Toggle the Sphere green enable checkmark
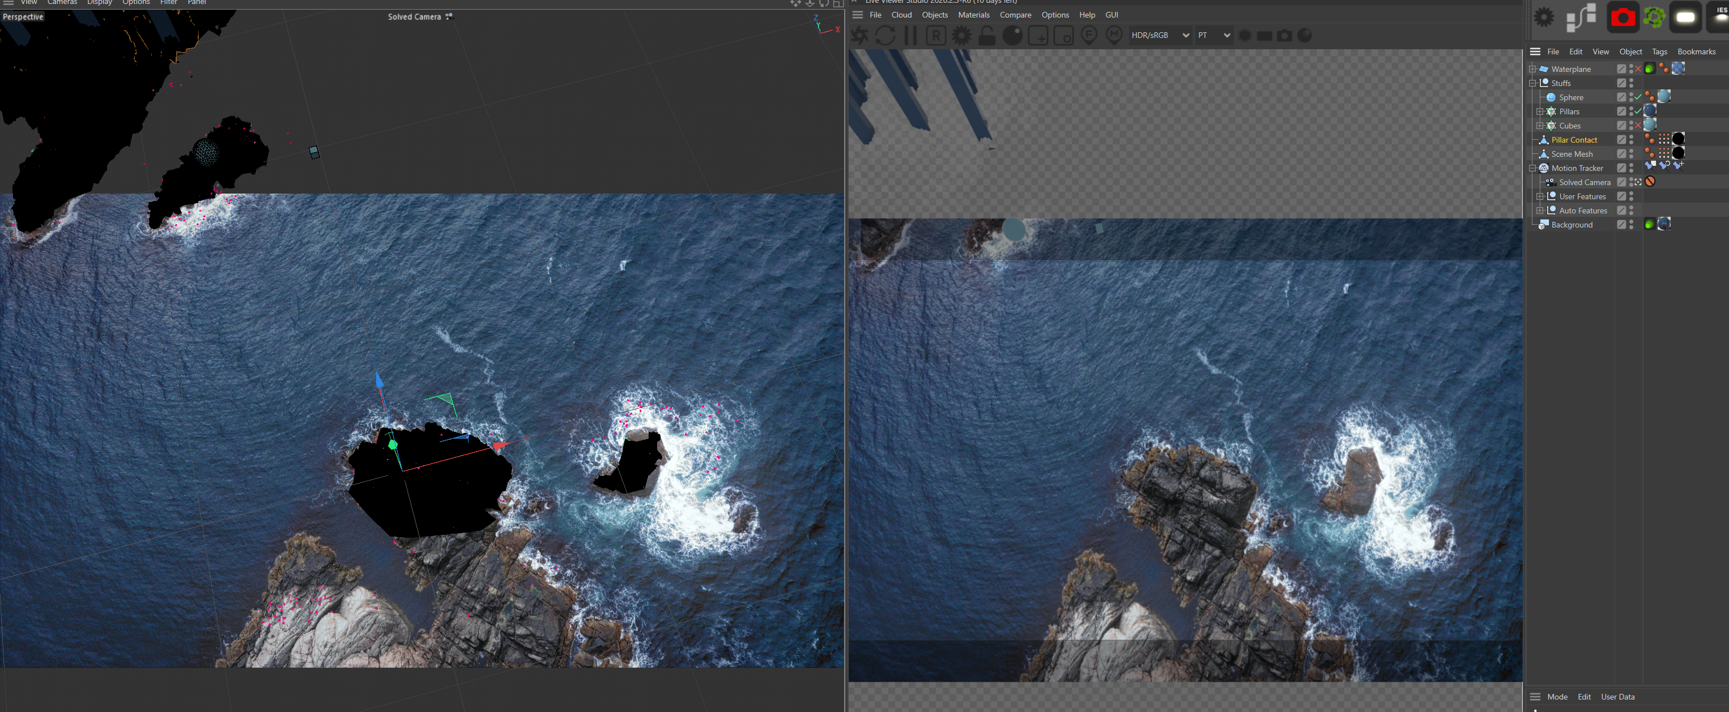The image size is (1729, 712). pyautogui.click(x=1638, y=97)
